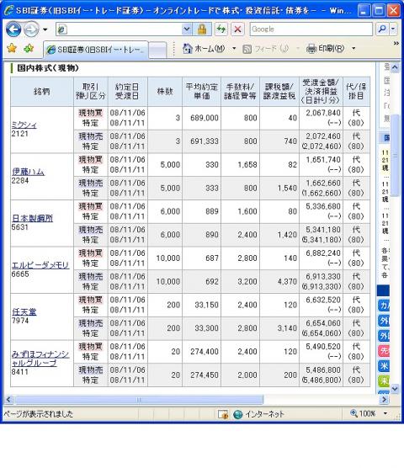This screenshot has width=404, height=468.
Task: Open the search provider dropdown arrow
Action: [393, 29]
